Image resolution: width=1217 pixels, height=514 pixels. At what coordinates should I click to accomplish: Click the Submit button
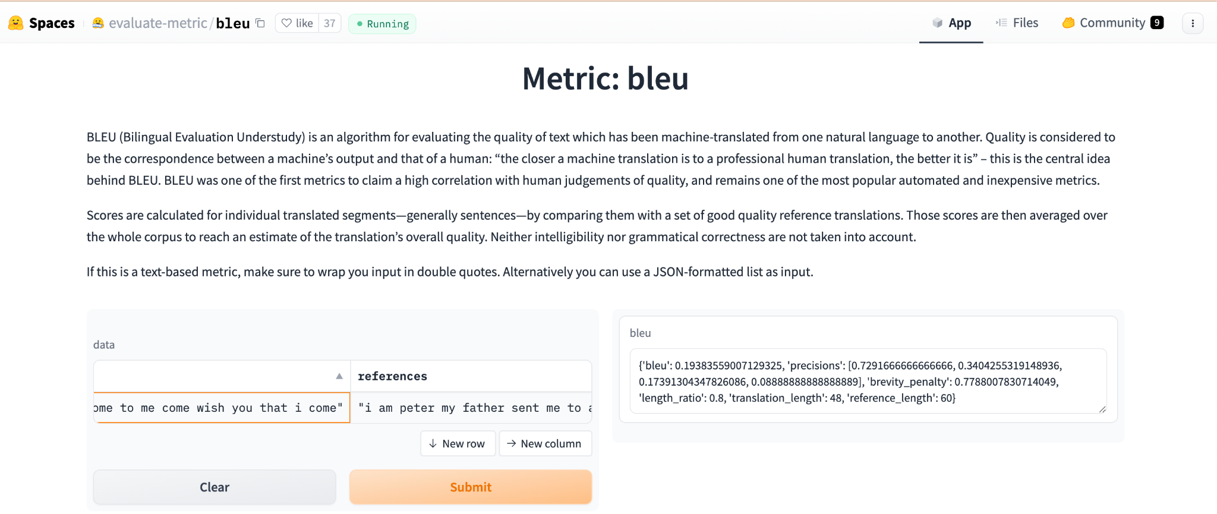coord(471,487)
